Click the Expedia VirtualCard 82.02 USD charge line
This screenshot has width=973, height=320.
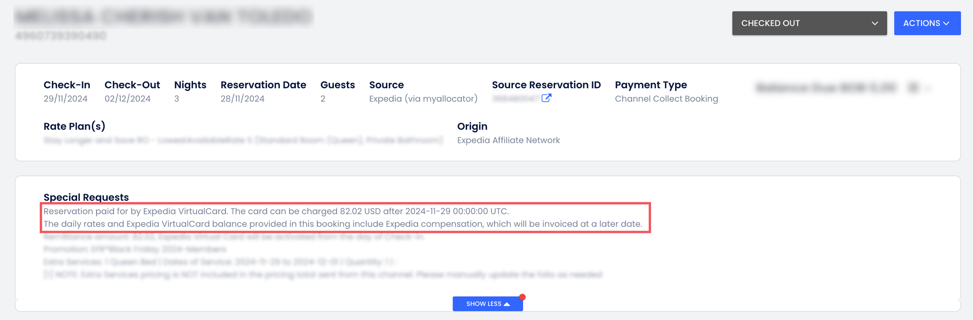tap(276, 211)
